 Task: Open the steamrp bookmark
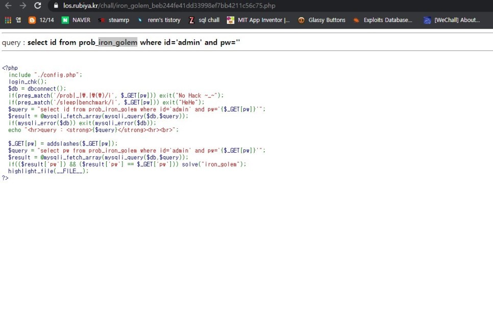[113, 20]
